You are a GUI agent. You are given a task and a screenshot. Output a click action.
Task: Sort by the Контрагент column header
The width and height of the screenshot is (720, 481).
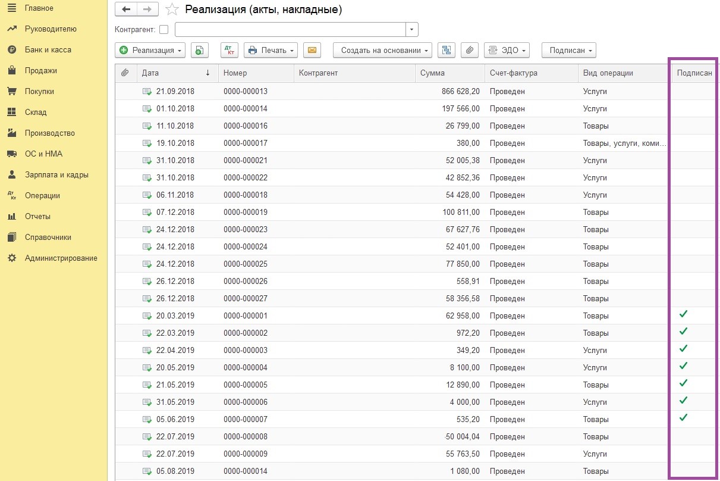point(354,73)
